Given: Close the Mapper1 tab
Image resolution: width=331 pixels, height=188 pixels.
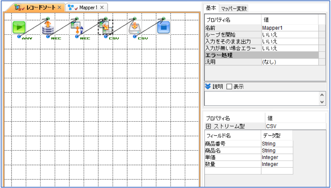Looking at the screenshot, I should coord(102,8).
